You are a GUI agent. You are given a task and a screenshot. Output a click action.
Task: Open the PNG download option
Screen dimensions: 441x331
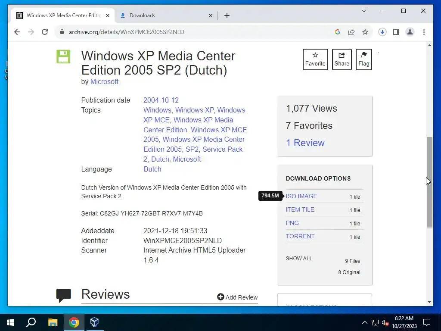click(x=292, y=223)
